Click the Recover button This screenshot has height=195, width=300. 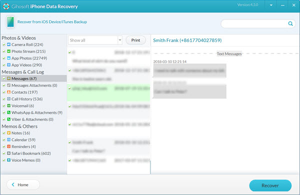tap(270, 185)
